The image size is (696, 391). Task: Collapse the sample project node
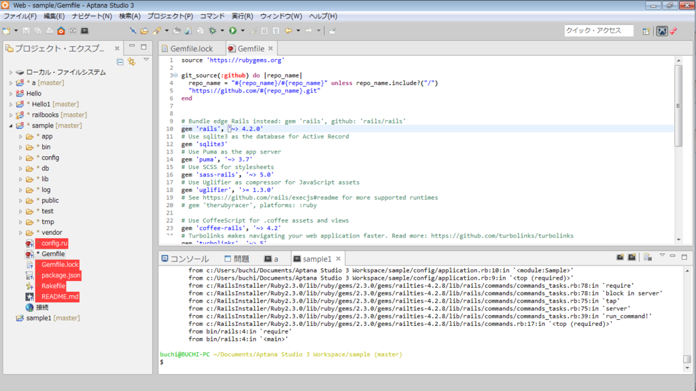pyautogui.click(x=11, y=126)
